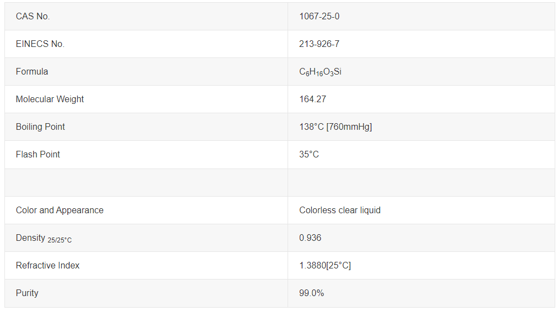Click the "Molecular Weight" label

click(50, 99)
